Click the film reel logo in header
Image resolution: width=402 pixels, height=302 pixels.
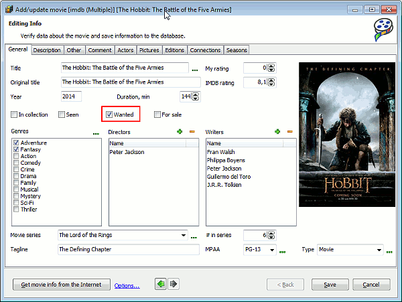(383, 29)
